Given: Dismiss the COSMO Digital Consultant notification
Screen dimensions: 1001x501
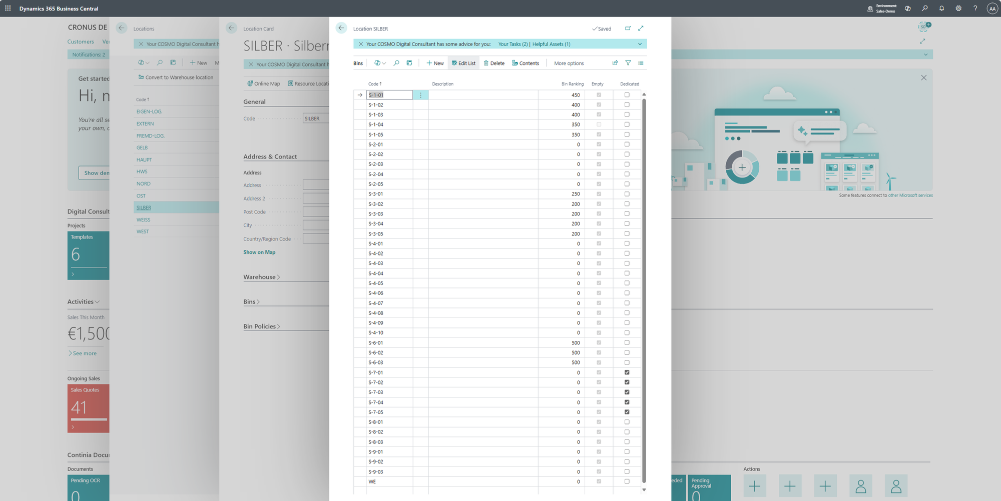Looking at the screenshot, I should click(x=360, y=44).
